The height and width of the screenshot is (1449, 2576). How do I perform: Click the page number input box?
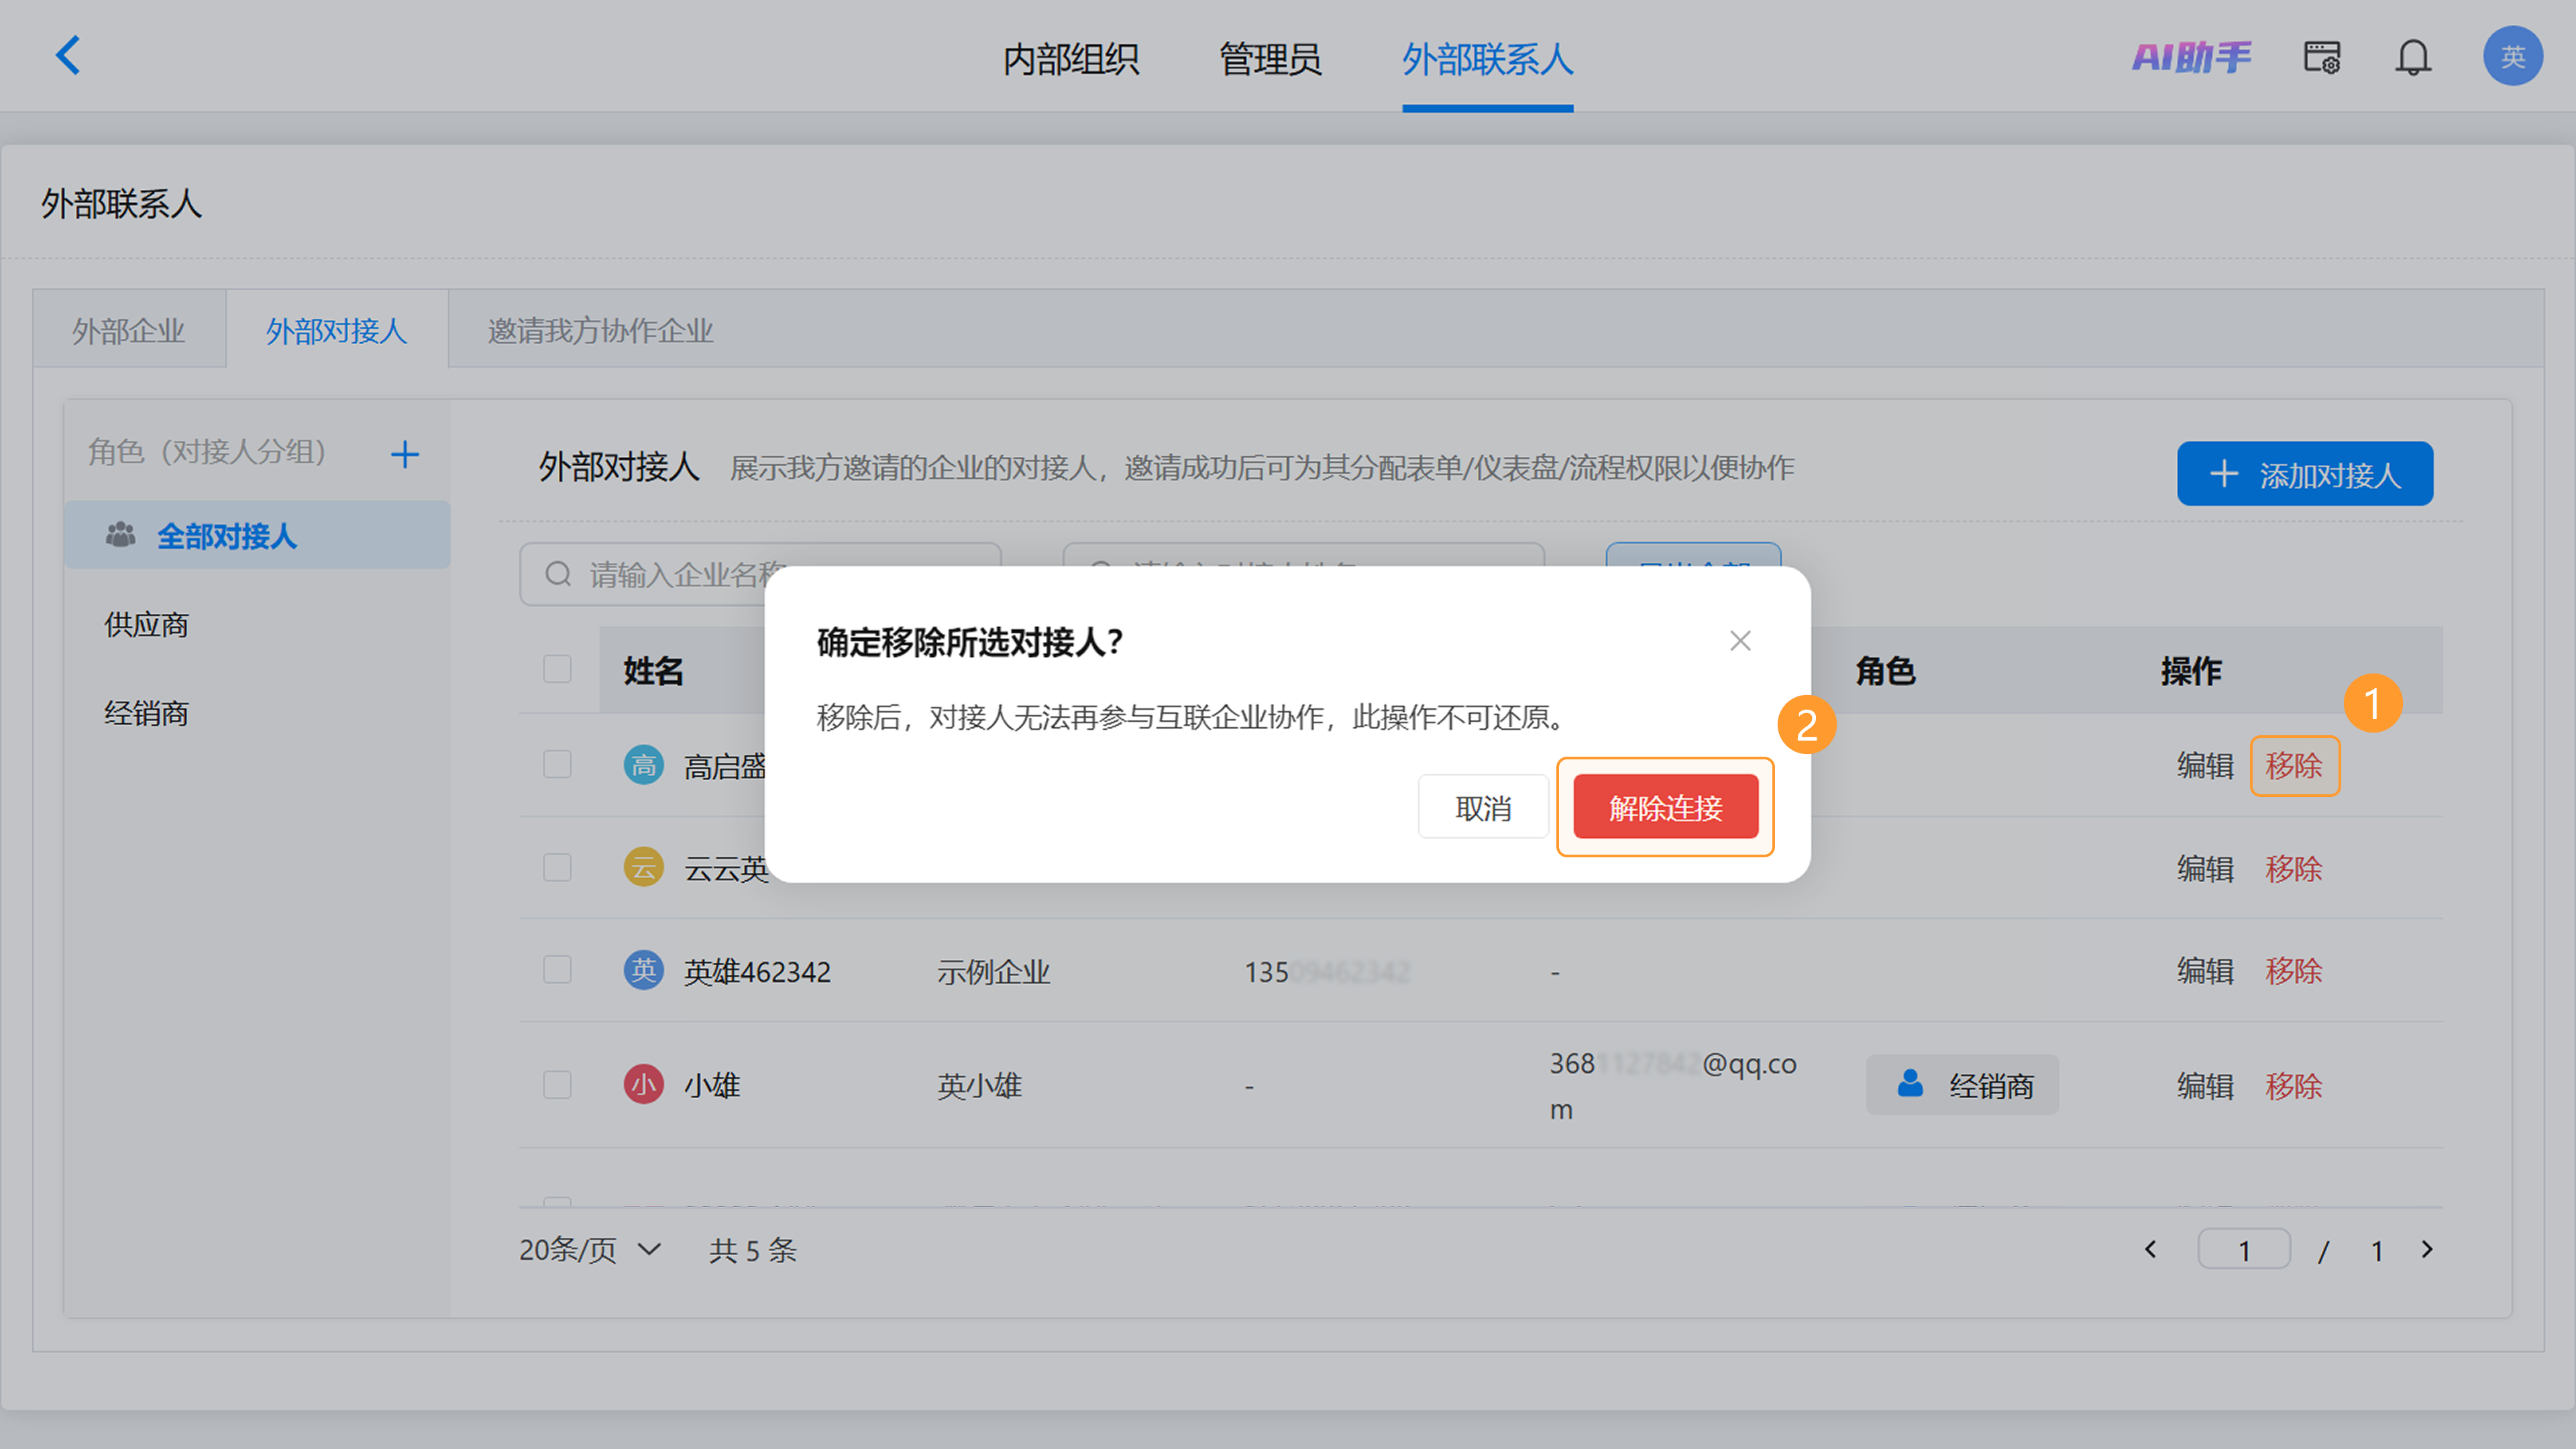[2244, 1250]
